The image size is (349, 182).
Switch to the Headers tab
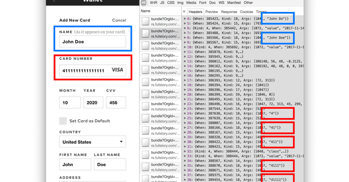pos(195,12)
